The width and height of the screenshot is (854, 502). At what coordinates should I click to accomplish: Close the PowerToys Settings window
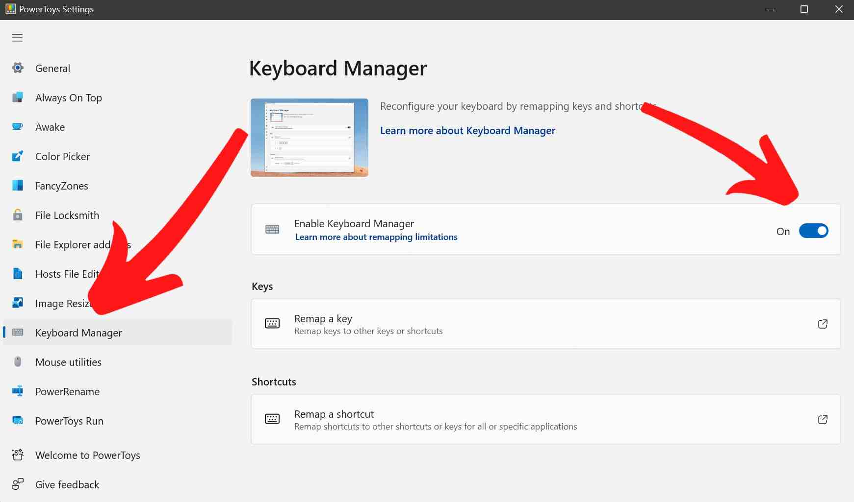coord(839,9)
